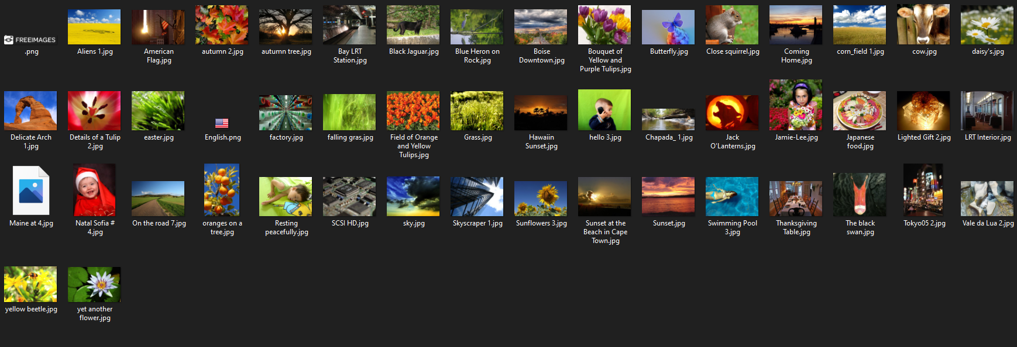1017x347 pixels.
Task: Choose the sky.jpg thumbnail
Action: pyautogui.click(x=413, y=196)
